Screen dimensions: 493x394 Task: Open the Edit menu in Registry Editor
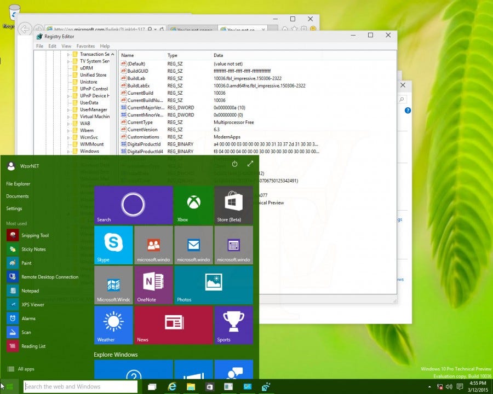[52, 46]
